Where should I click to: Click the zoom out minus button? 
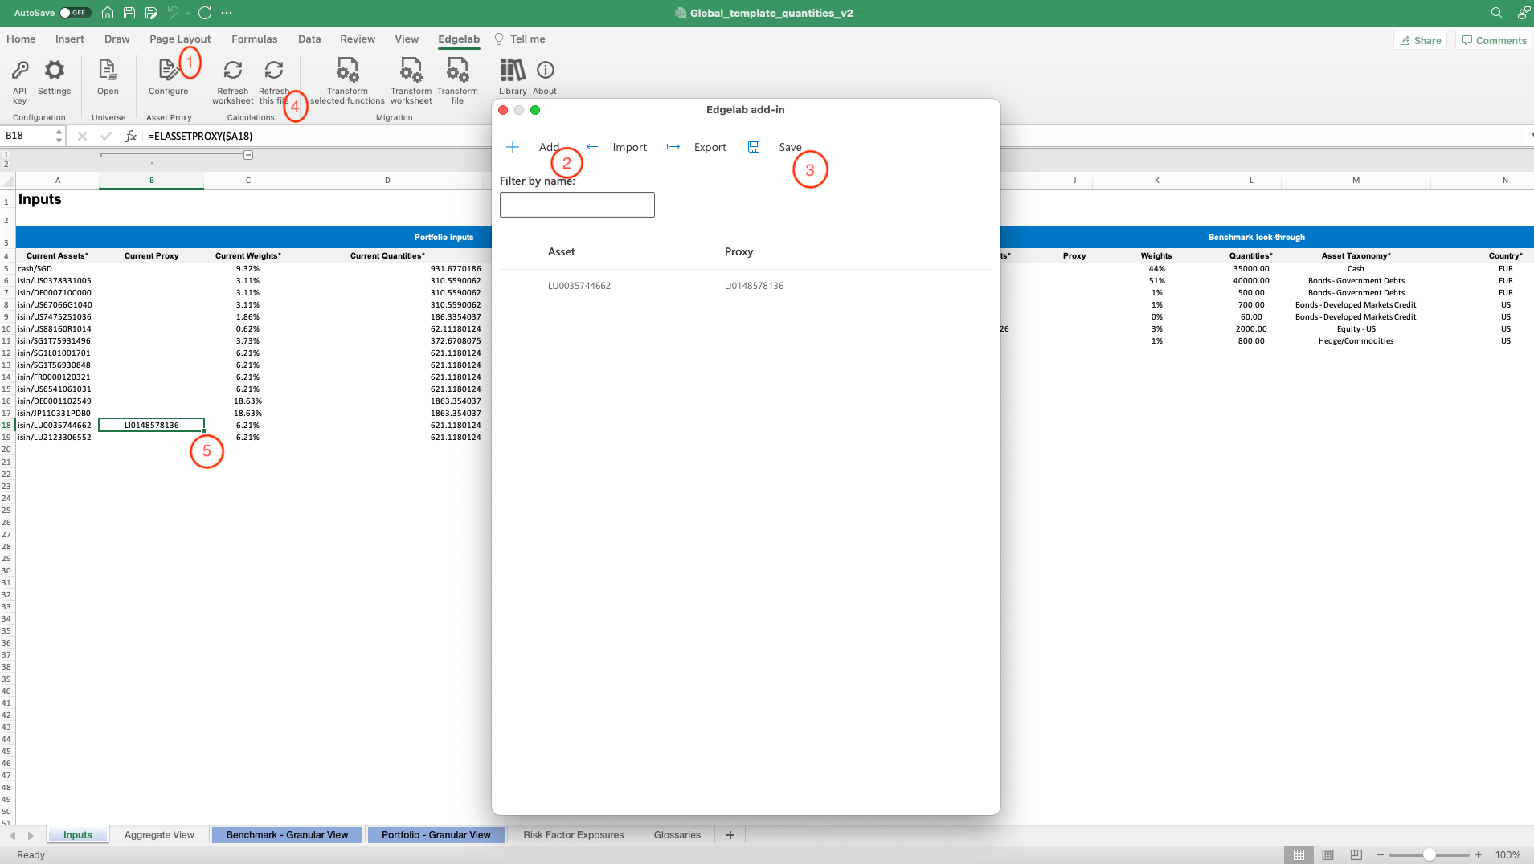pos(1381,854)
